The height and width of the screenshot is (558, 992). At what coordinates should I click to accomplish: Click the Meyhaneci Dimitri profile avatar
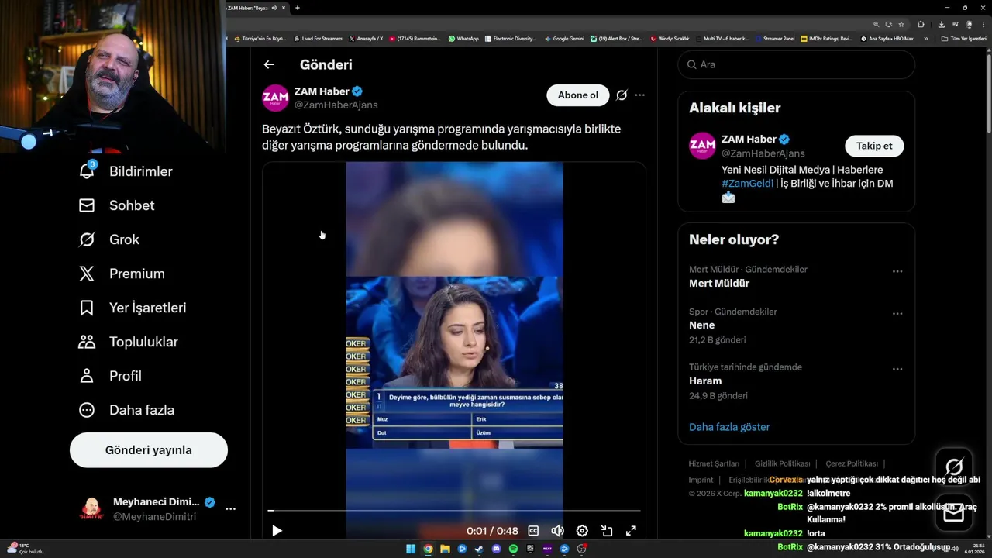coord(91,509)
